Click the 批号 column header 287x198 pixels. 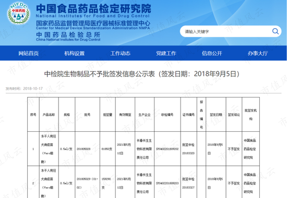tap(87, 115)
